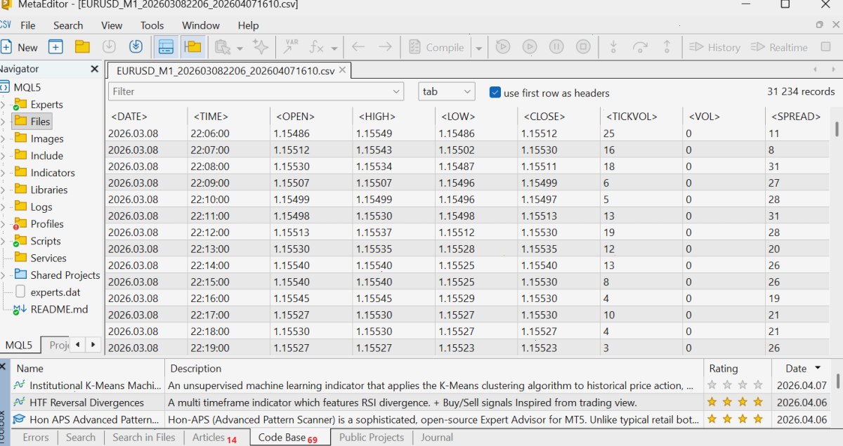Viewport: 843px width, 446px height.
Task: Click the yellow open folder toolbar icon
Action: click(83, 47)
